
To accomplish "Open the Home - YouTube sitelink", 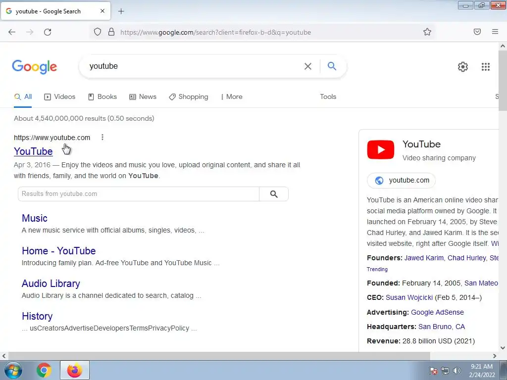I will 58,251.
